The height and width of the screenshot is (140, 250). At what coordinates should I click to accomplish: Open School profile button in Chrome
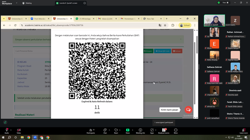(x=185, y=25)
